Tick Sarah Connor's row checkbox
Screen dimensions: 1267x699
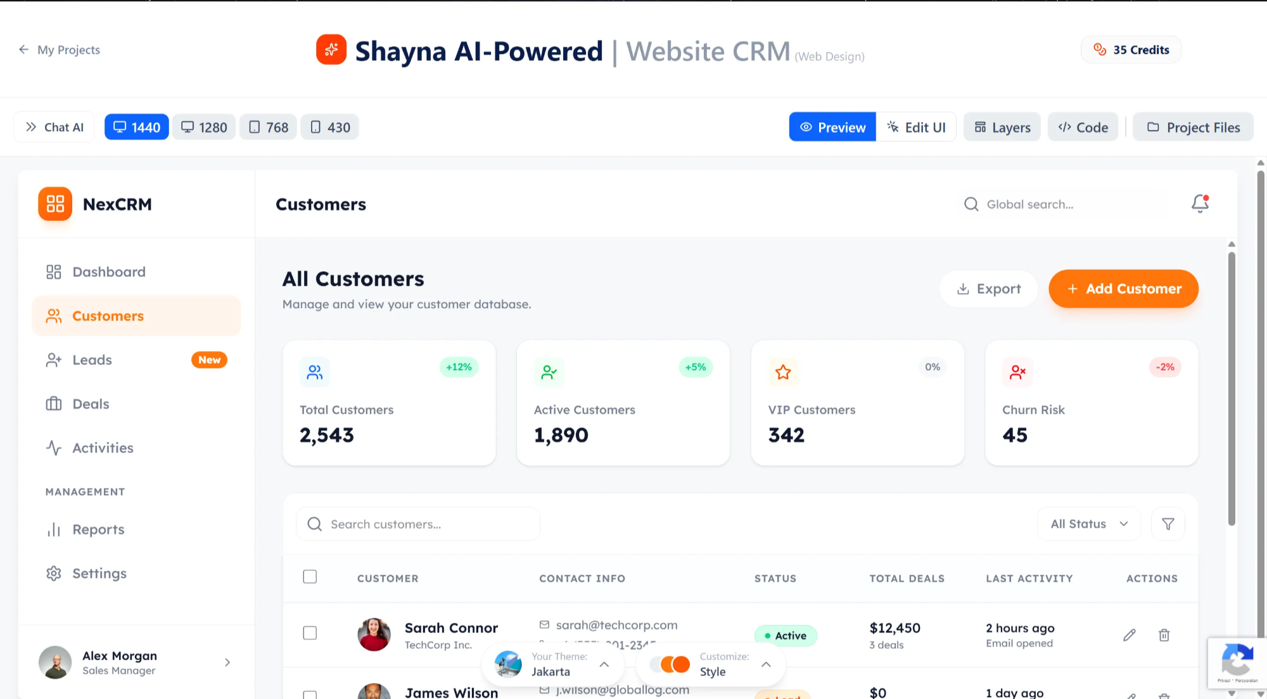coord(310,633)
